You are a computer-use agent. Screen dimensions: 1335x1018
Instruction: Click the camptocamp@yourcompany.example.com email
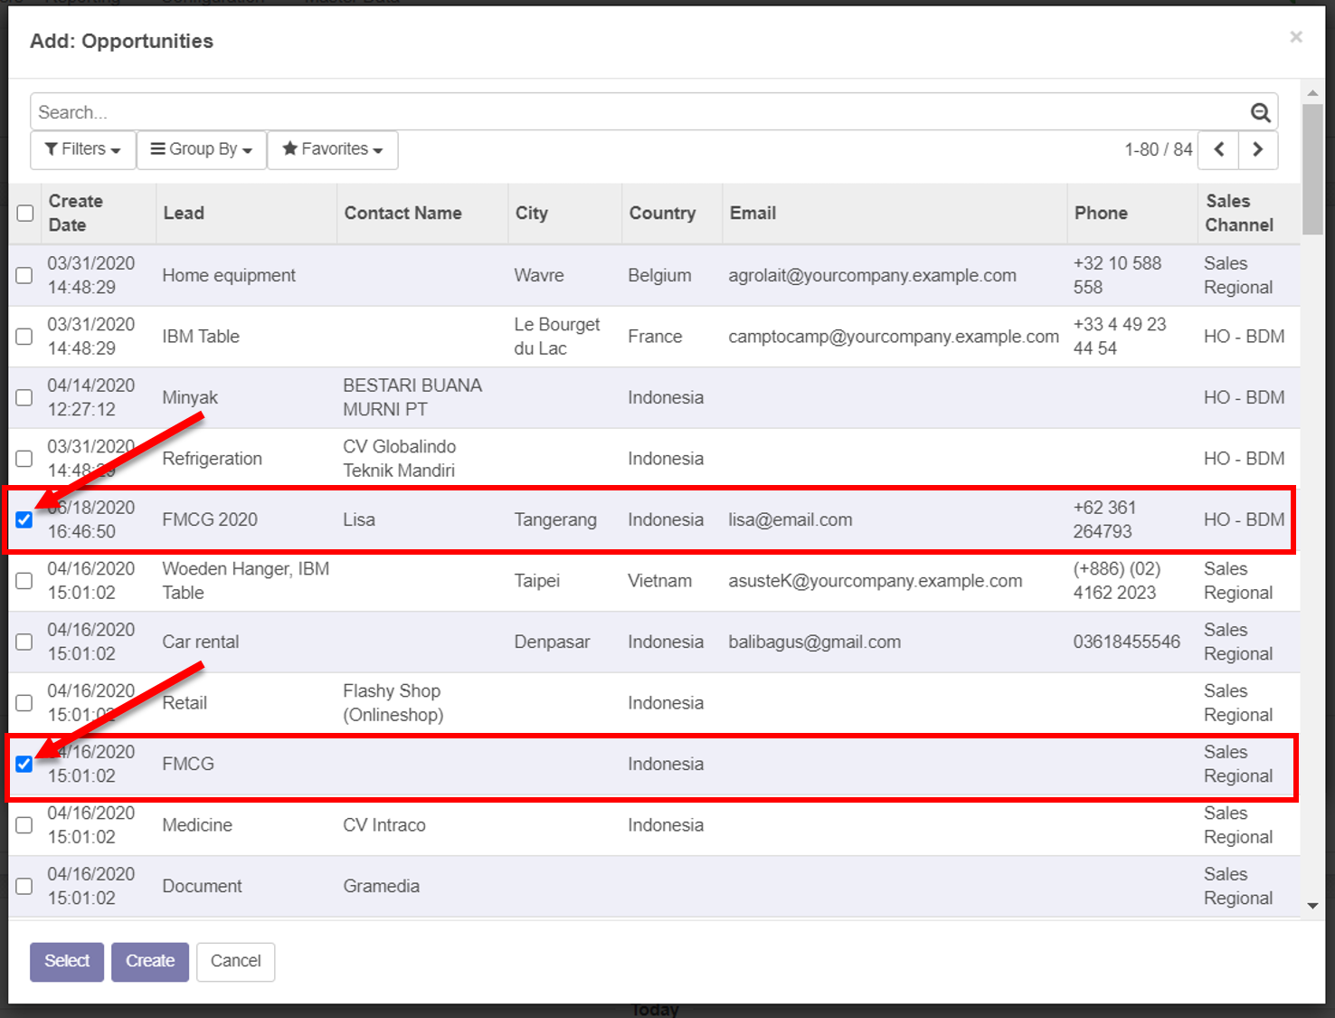click(x=894, y=337)
